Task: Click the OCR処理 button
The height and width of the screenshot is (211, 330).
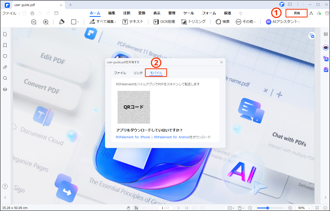Action: coord(164,22)
